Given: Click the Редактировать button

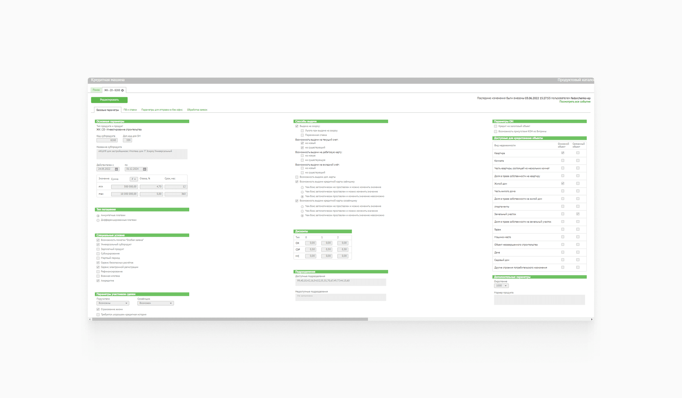Looking at the screenshot, I should tap(109, 100).
